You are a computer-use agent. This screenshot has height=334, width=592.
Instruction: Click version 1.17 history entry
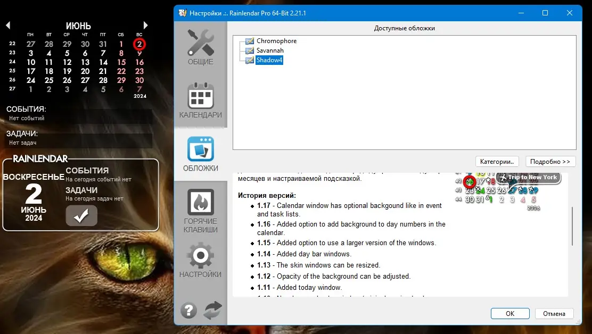coord(349,210)
